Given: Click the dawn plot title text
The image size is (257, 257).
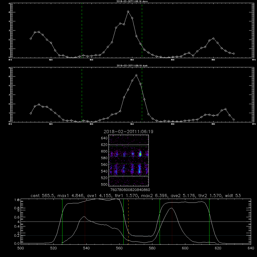Looking at the screenshot, I should pyautogui.click(x=132, y=1).
